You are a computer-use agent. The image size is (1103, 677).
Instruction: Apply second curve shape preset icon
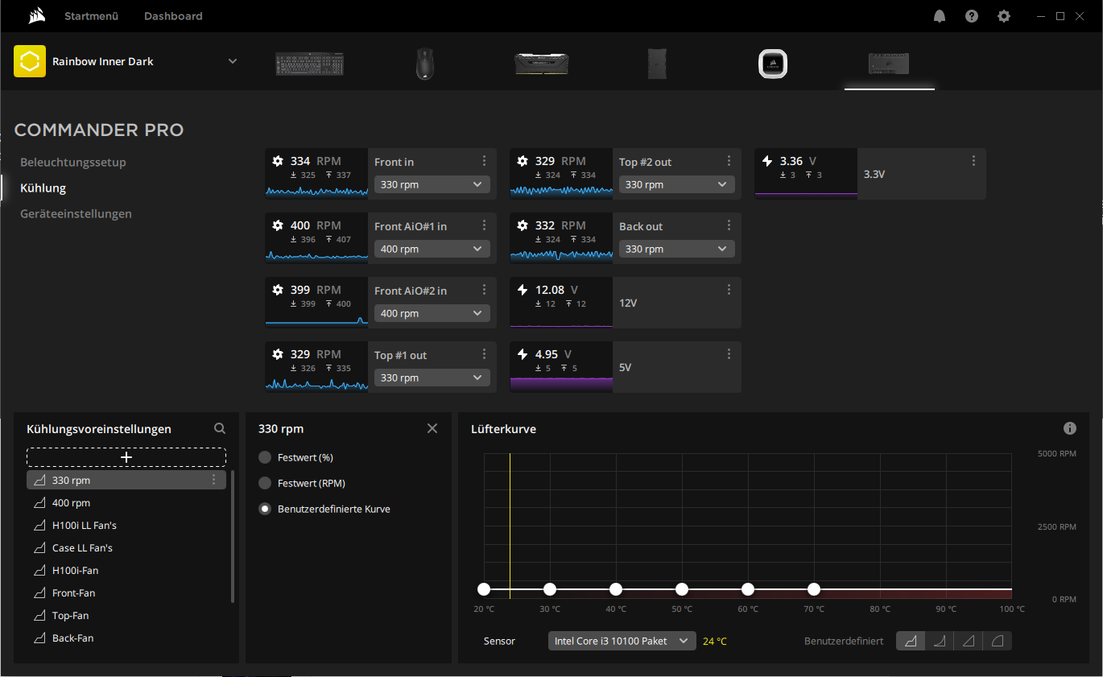point(940,641)
